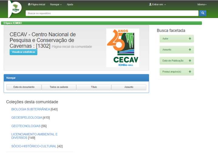Expand the Autor facet plus icon

tap(190, 39)
